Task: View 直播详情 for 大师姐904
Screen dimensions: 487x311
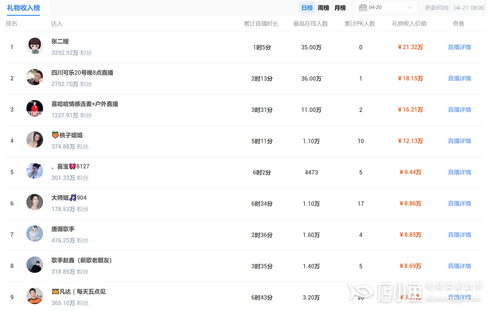Action: 459,203
